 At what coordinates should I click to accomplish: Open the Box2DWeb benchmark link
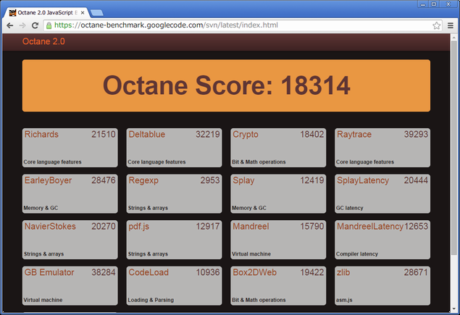(x=255, y=272)
